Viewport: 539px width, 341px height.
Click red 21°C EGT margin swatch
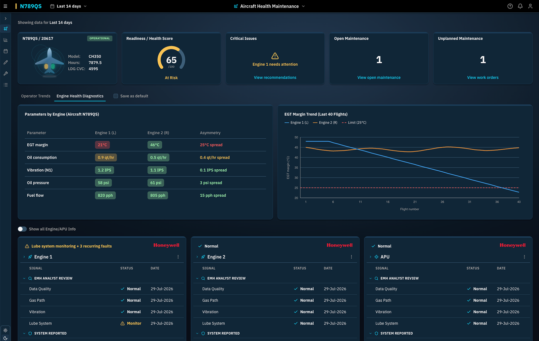[x=102, y=145]
